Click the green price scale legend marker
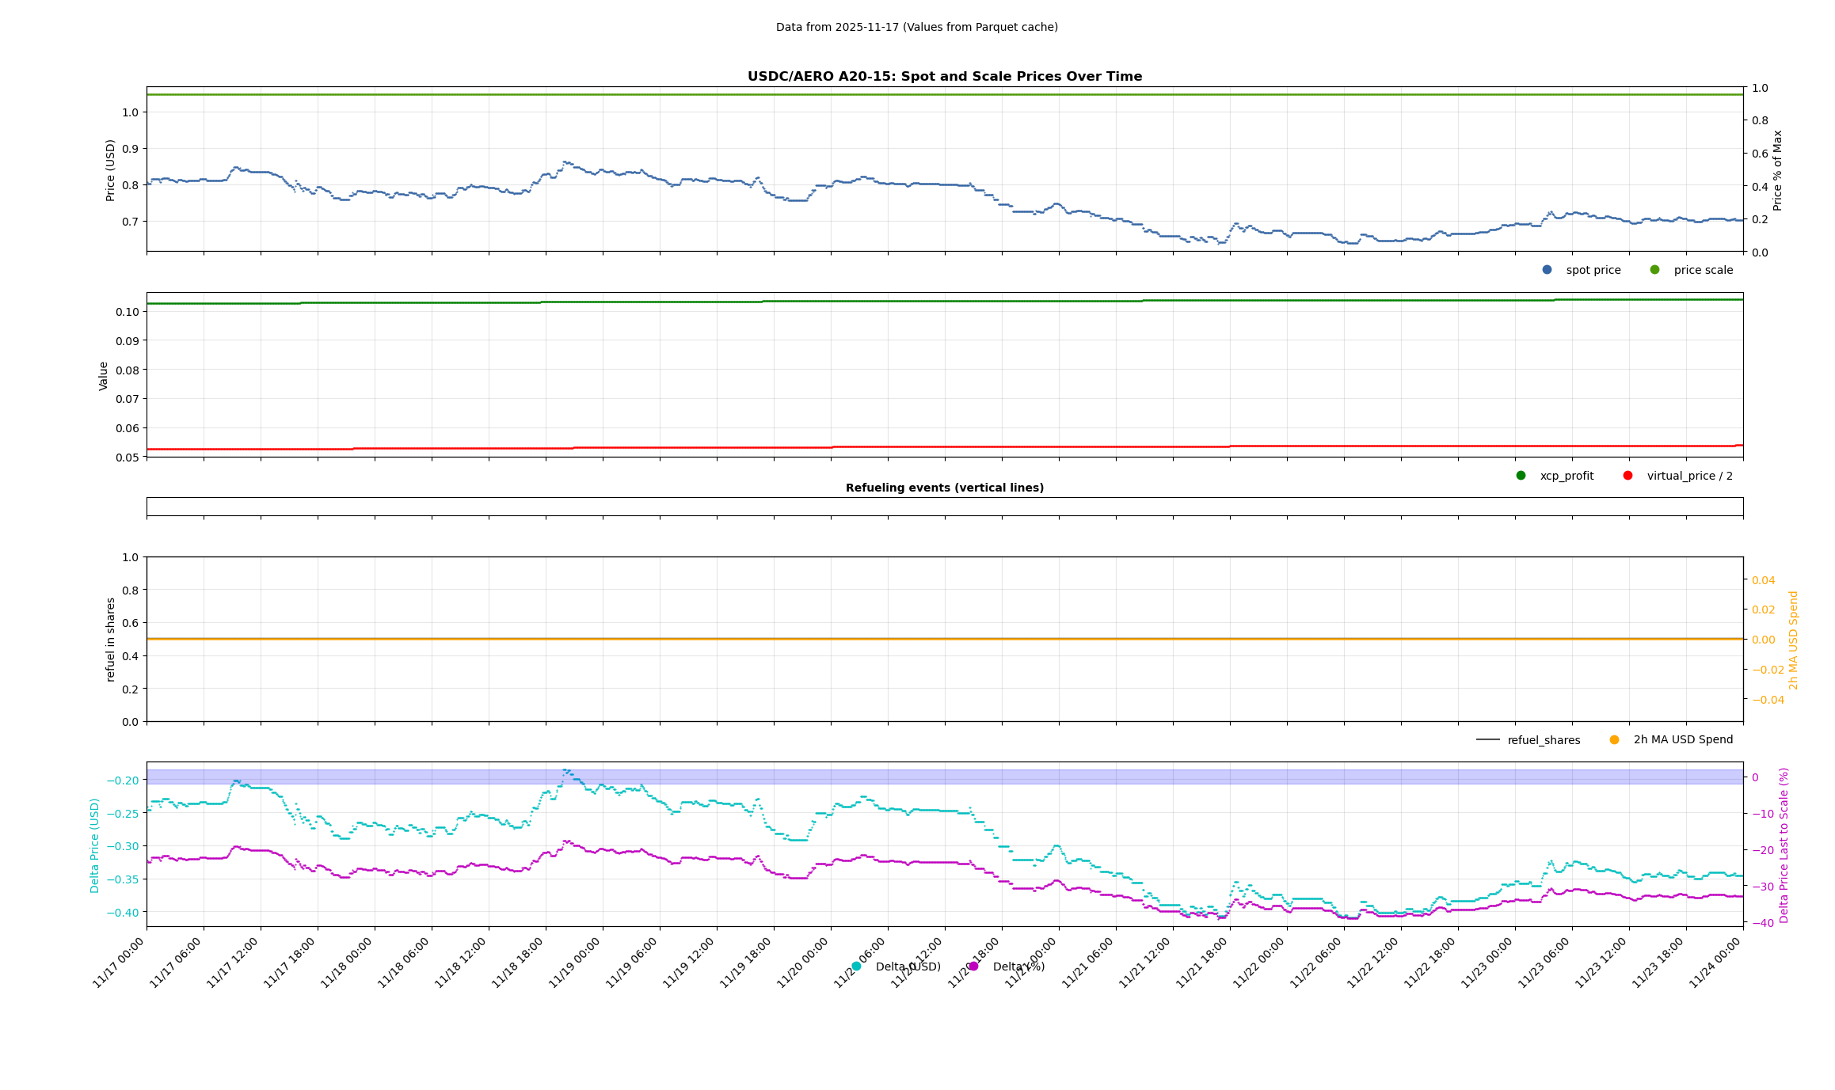The image size is (1835, 1090). click(1654, 270)
